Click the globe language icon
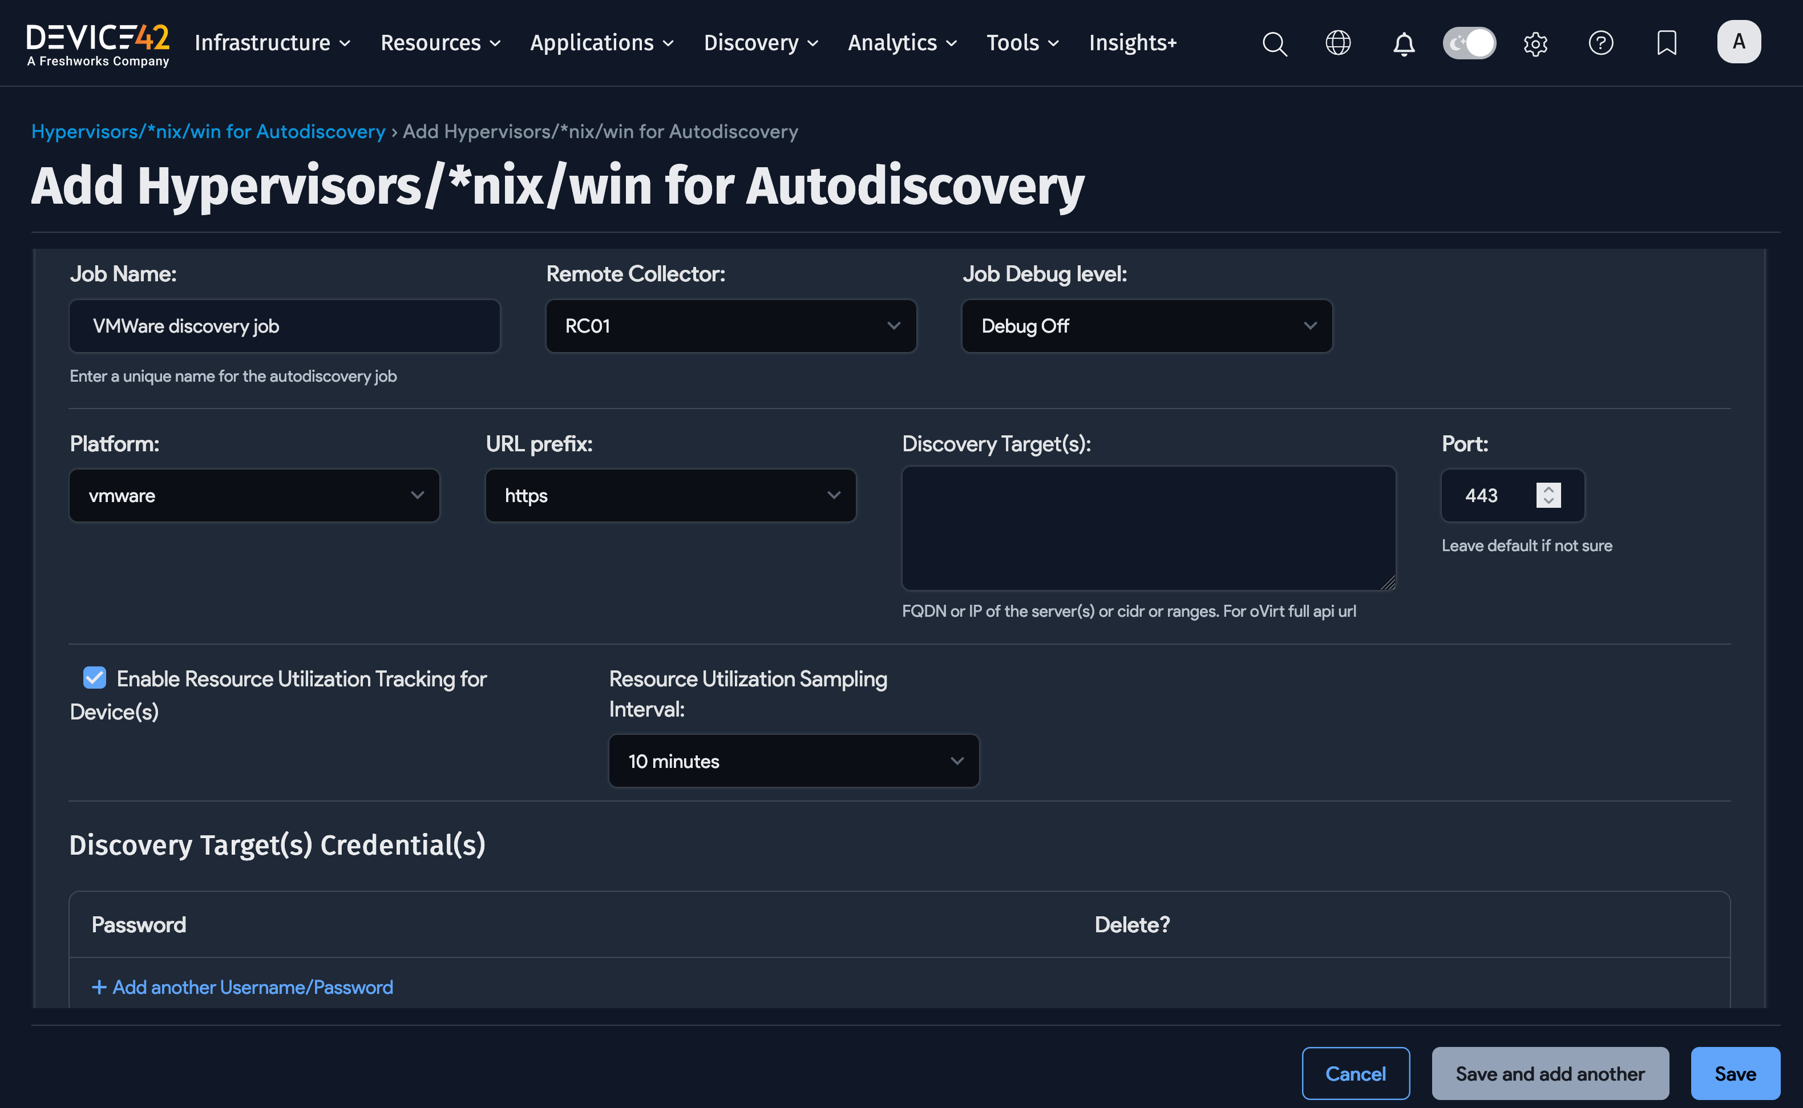The width and height of the screenshot is (1803, 1108). 1339,43
